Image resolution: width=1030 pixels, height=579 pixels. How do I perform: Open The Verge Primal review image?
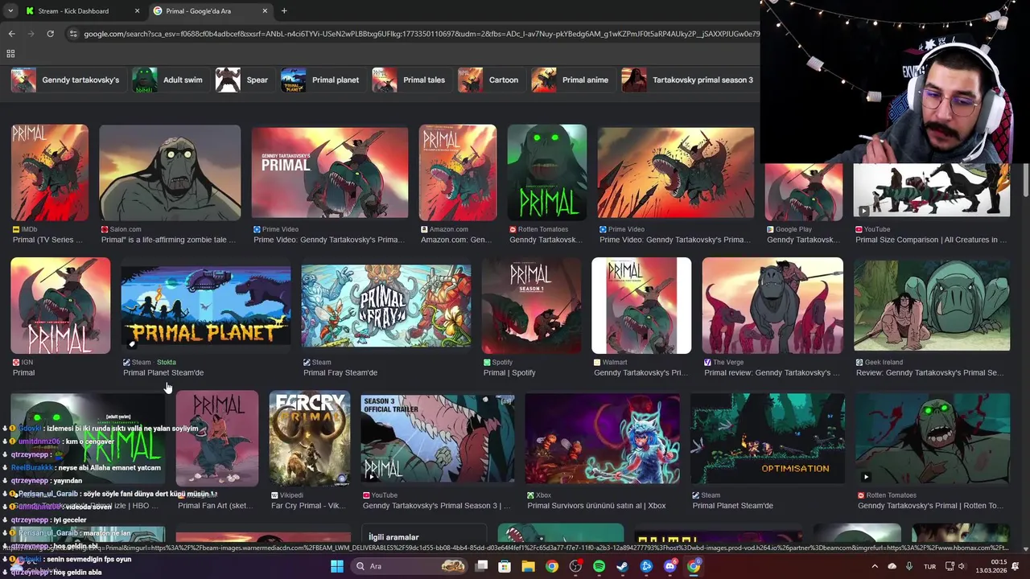[x=772, y=306]
